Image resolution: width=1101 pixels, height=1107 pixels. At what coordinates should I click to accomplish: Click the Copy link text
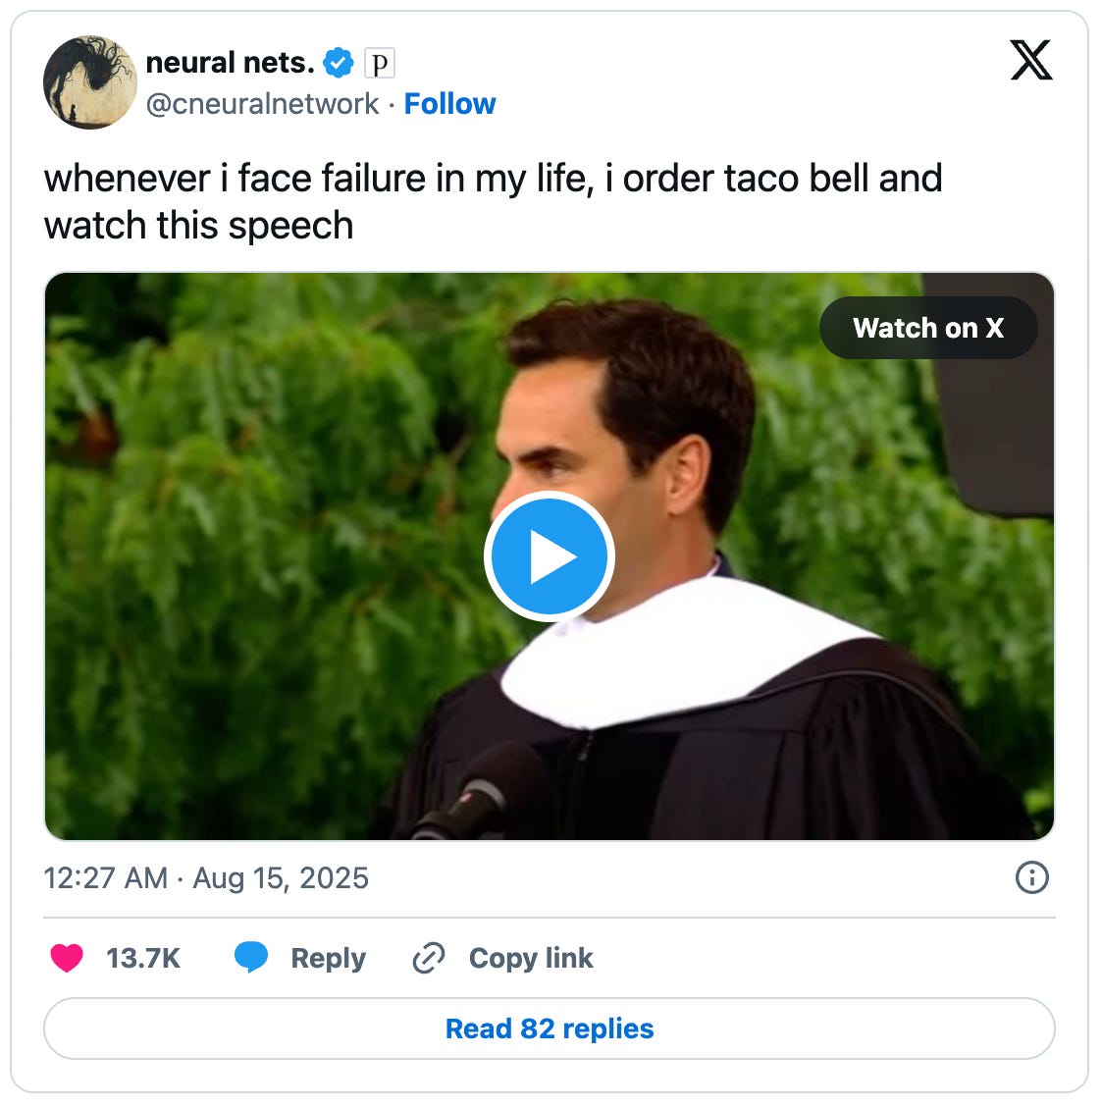(x=531, y=958)
